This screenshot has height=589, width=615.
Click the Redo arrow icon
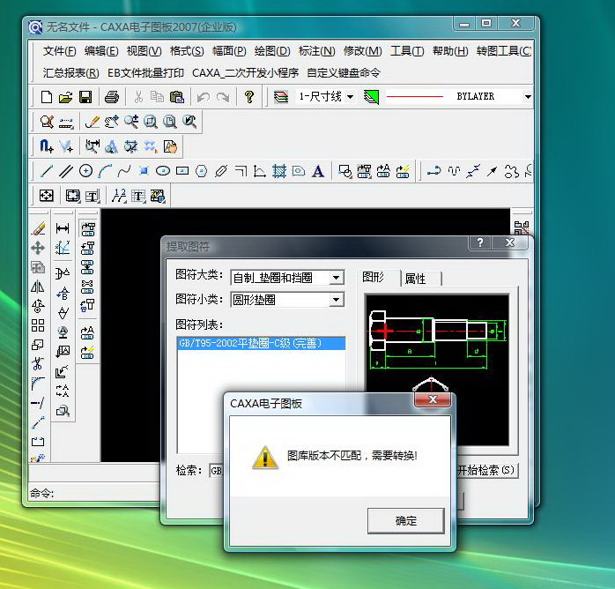click(223, 97)
